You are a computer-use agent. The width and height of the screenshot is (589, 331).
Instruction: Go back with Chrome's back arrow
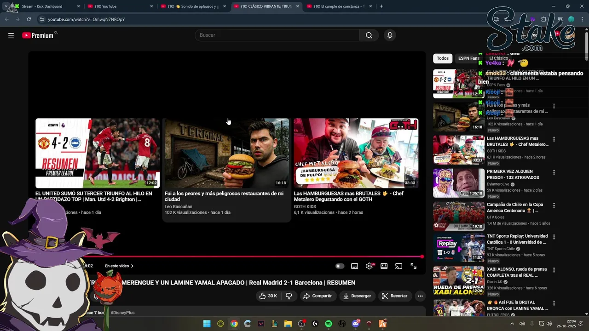coord(6,19)
